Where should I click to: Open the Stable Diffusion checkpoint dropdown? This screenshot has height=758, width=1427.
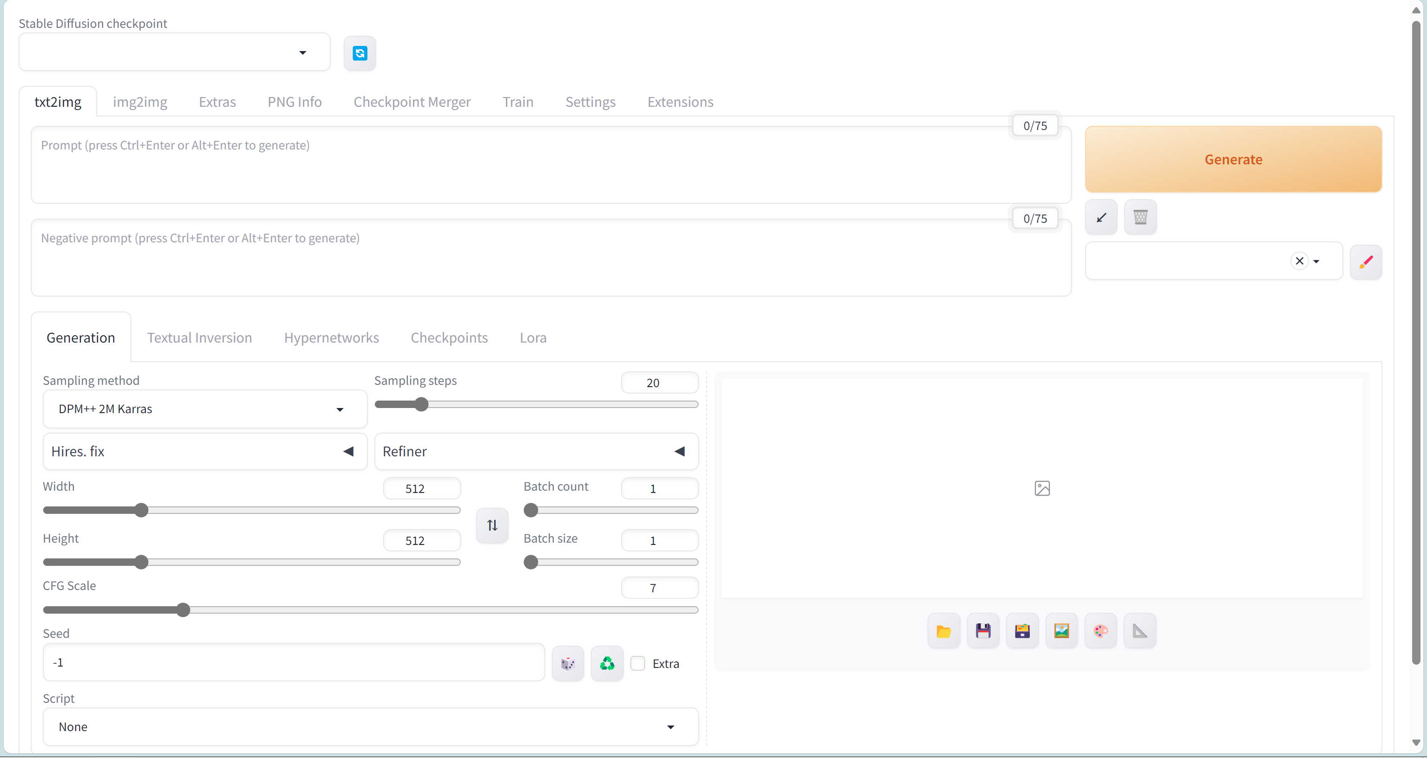(175, 52)
